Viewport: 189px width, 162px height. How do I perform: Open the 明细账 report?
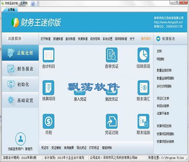point(160,59)
